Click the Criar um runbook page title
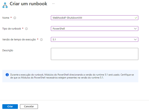The width and height of the screenshot is (149, 111). pos(28,4)
